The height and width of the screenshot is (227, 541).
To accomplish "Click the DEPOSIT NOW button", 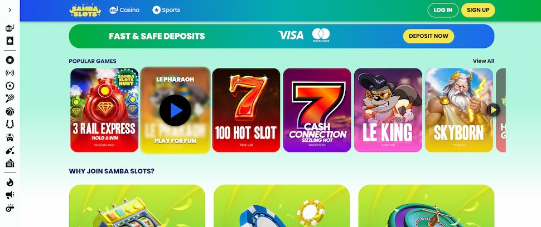I will coord(428,36).
